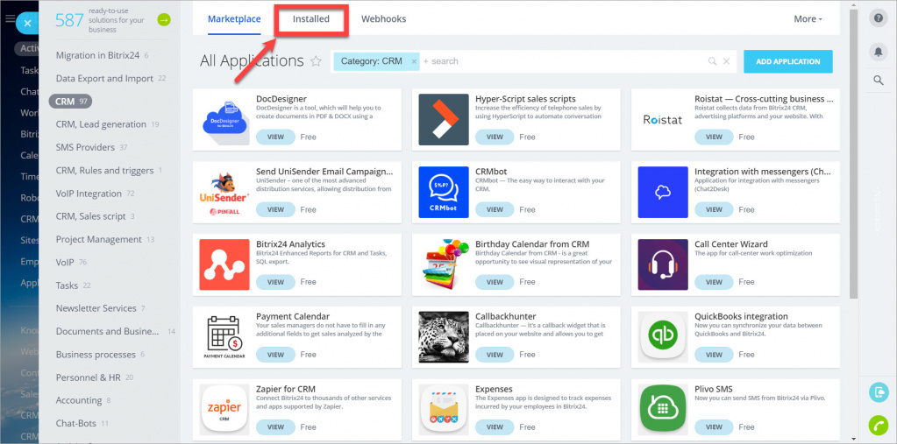Click the green arrow next to 587 solutions
Image resolution: width=897 pixels, height=444 pixels.
pyautogui.click(x=164, y=20)
